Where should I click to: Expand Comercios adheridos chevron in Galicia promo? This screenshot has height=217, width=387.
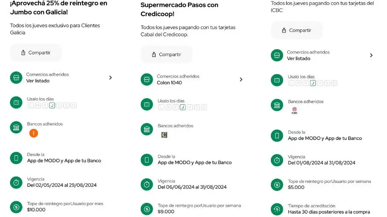tap(110, 78)
